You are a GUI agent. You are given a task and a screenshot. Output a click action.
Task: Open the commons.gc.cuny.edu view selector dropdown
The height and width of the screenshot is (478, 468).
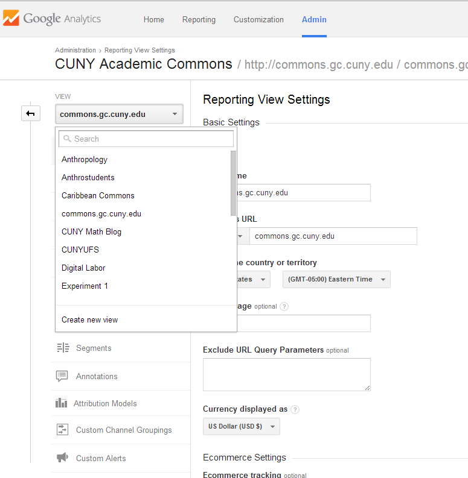click(x=119, y=114)
